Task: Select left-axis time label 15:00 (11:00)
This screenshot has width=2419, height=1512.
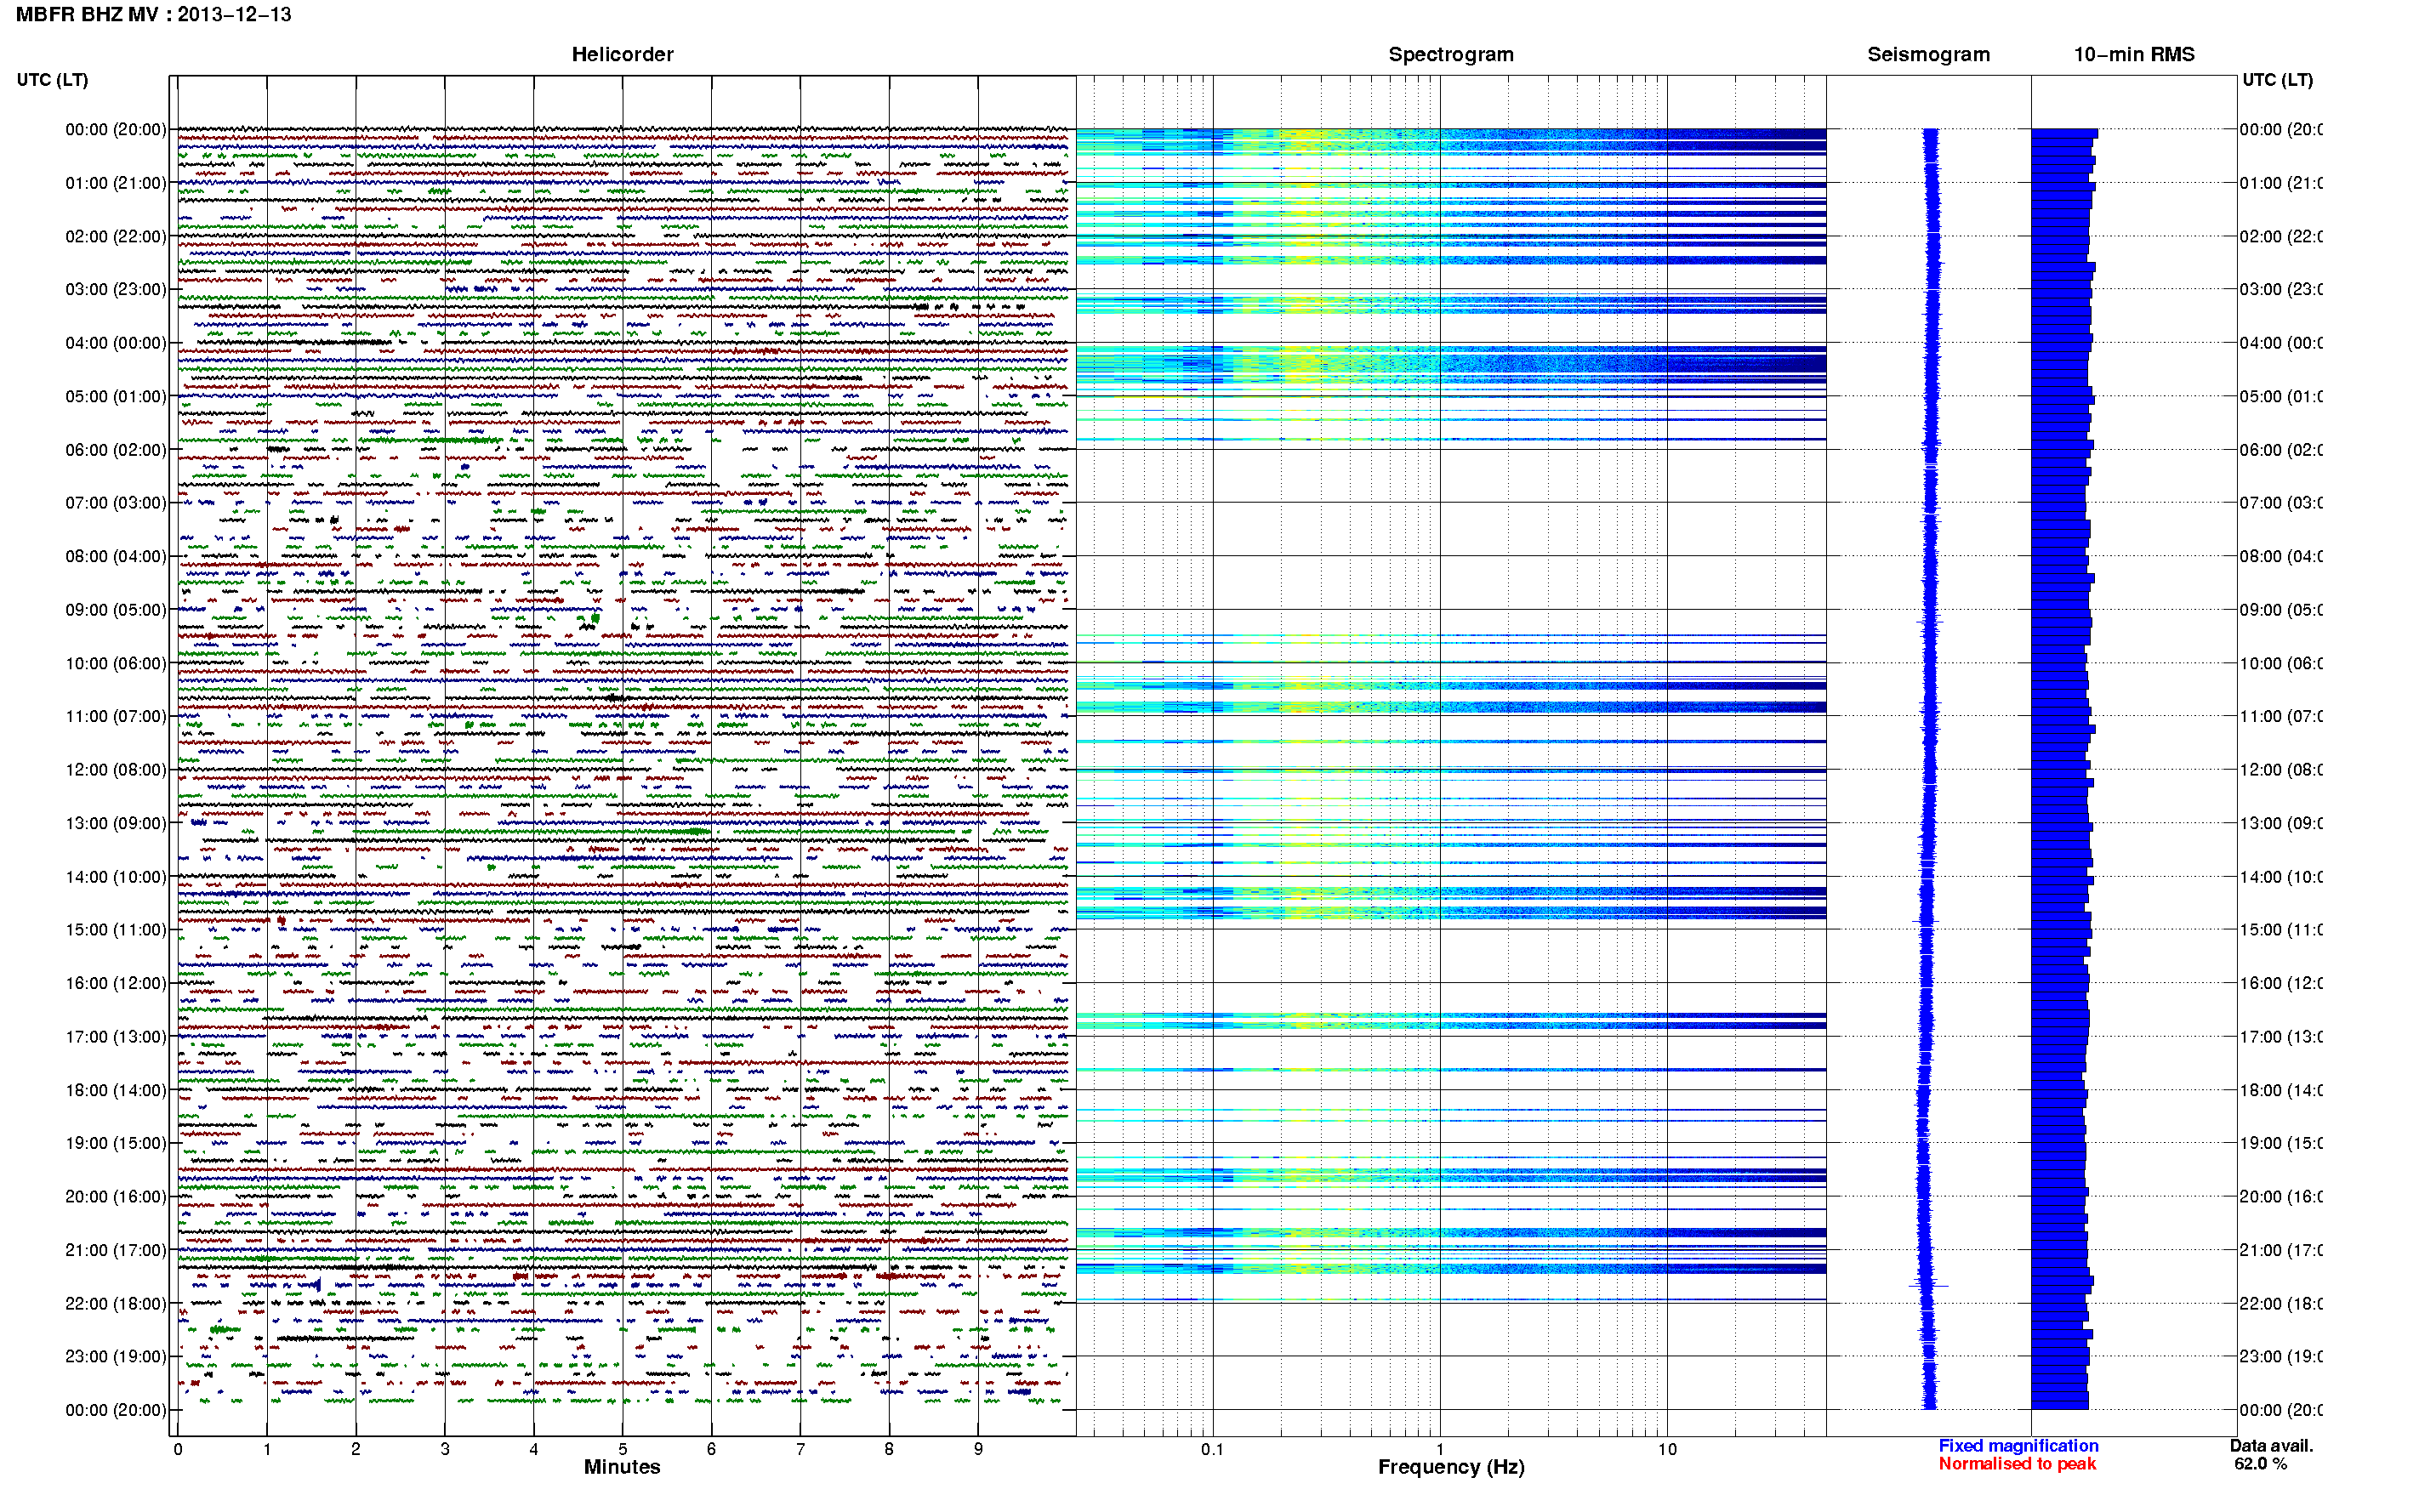Action: point(116,929)
